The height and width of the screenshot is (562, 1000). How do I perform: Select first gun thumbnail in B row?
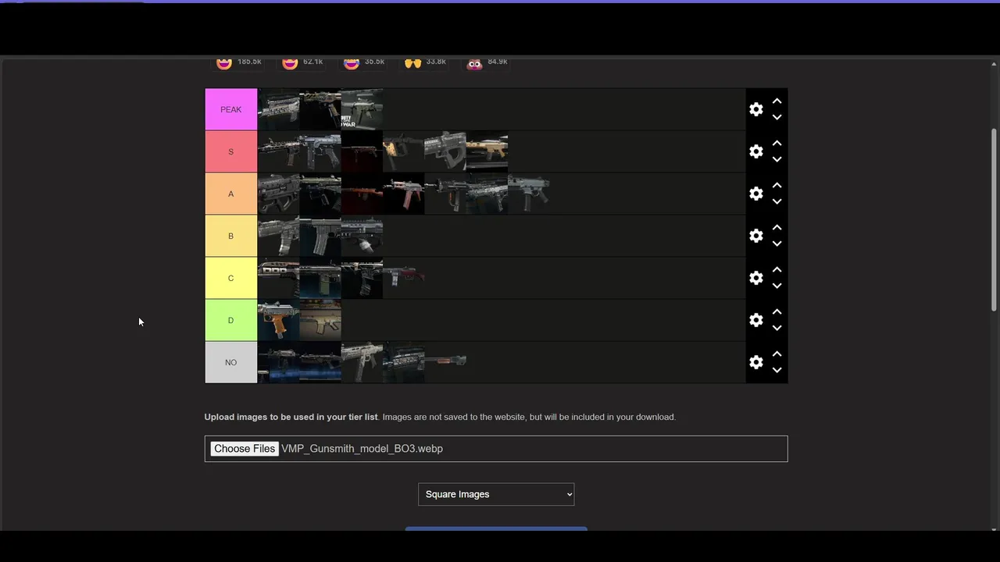coord(279,236)
